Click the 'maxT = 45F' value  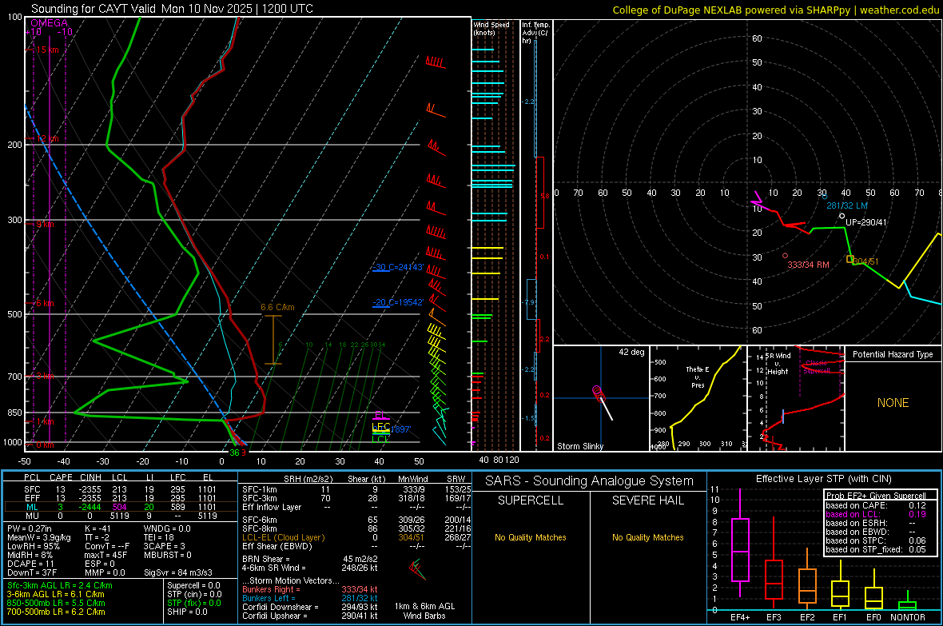click(x=105, y=555)
